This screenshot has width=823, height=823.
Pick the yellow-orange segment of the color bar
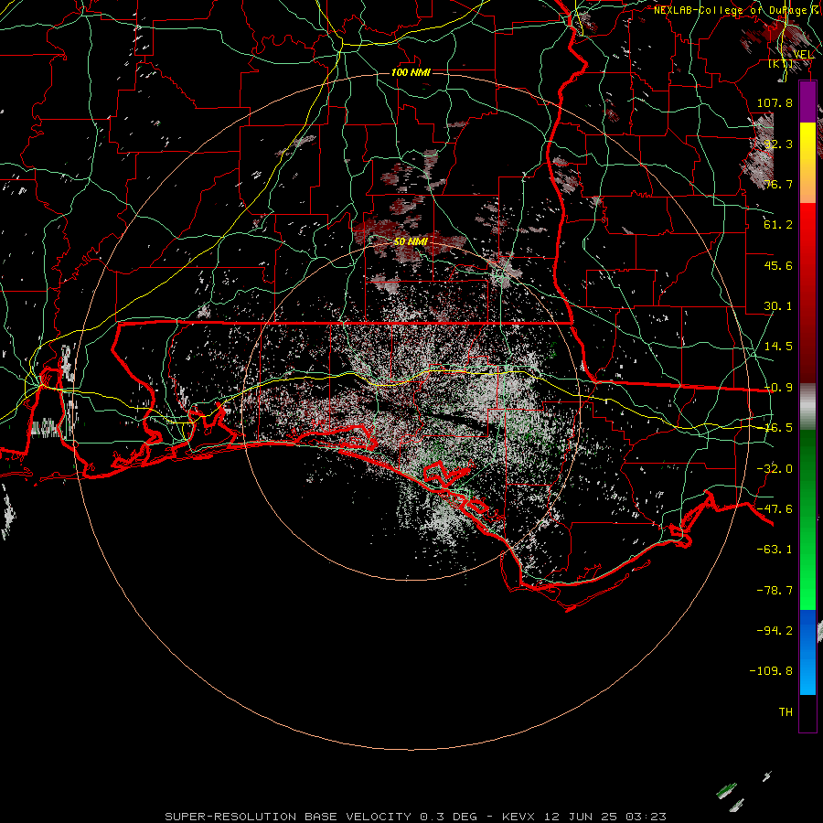click(807, 163)
